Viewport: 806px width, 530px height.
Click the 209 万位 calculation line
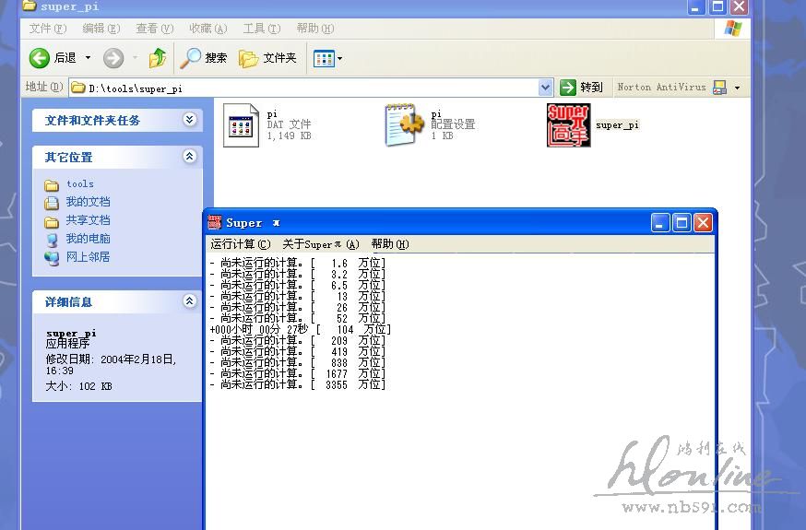pyautogui.click(x=298, y=340)
